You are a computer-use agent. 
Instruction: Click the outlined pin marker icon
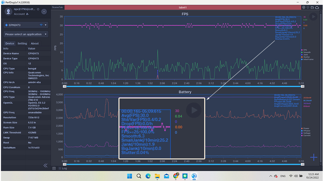pyautogui.click(x=308, y=7)
